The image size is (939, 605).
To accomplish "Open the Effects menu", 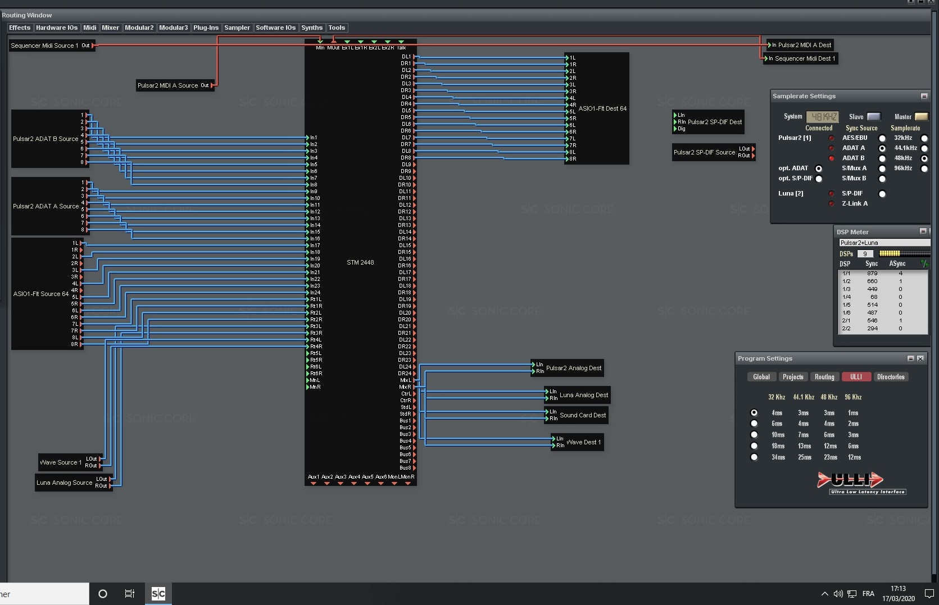I will click(20, 28).
